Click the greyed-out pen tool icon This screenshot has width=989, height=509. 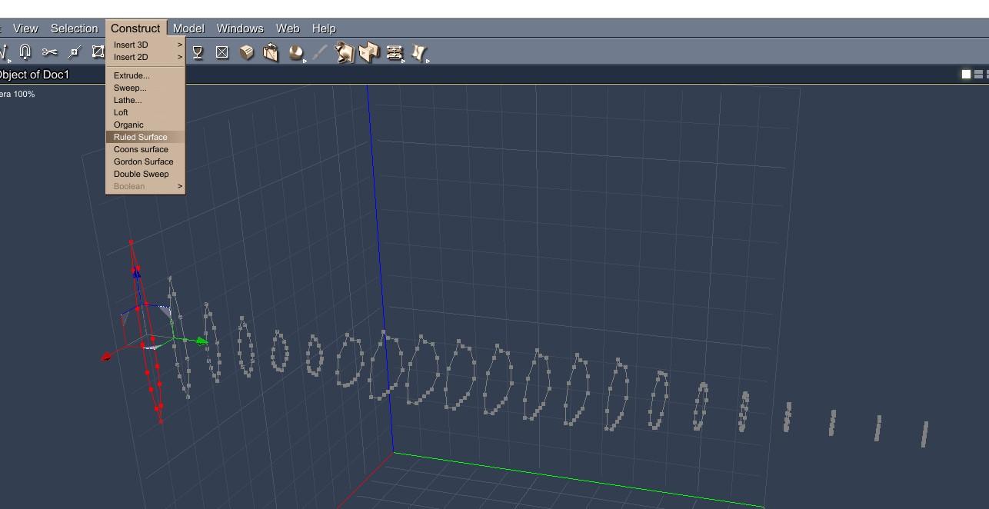pos(321,52)
